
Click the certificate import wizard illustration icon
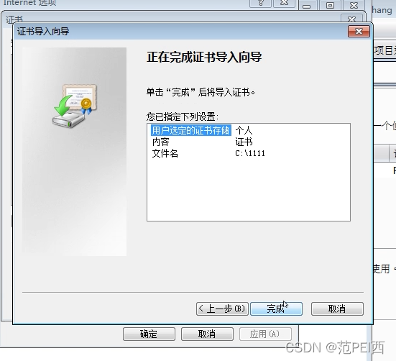tap(75, 106)
